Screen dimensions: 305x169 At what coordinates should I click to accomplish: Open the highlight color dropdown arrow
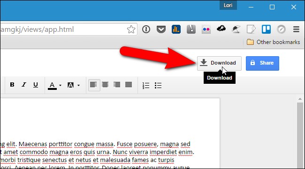(x=78, y=85)
